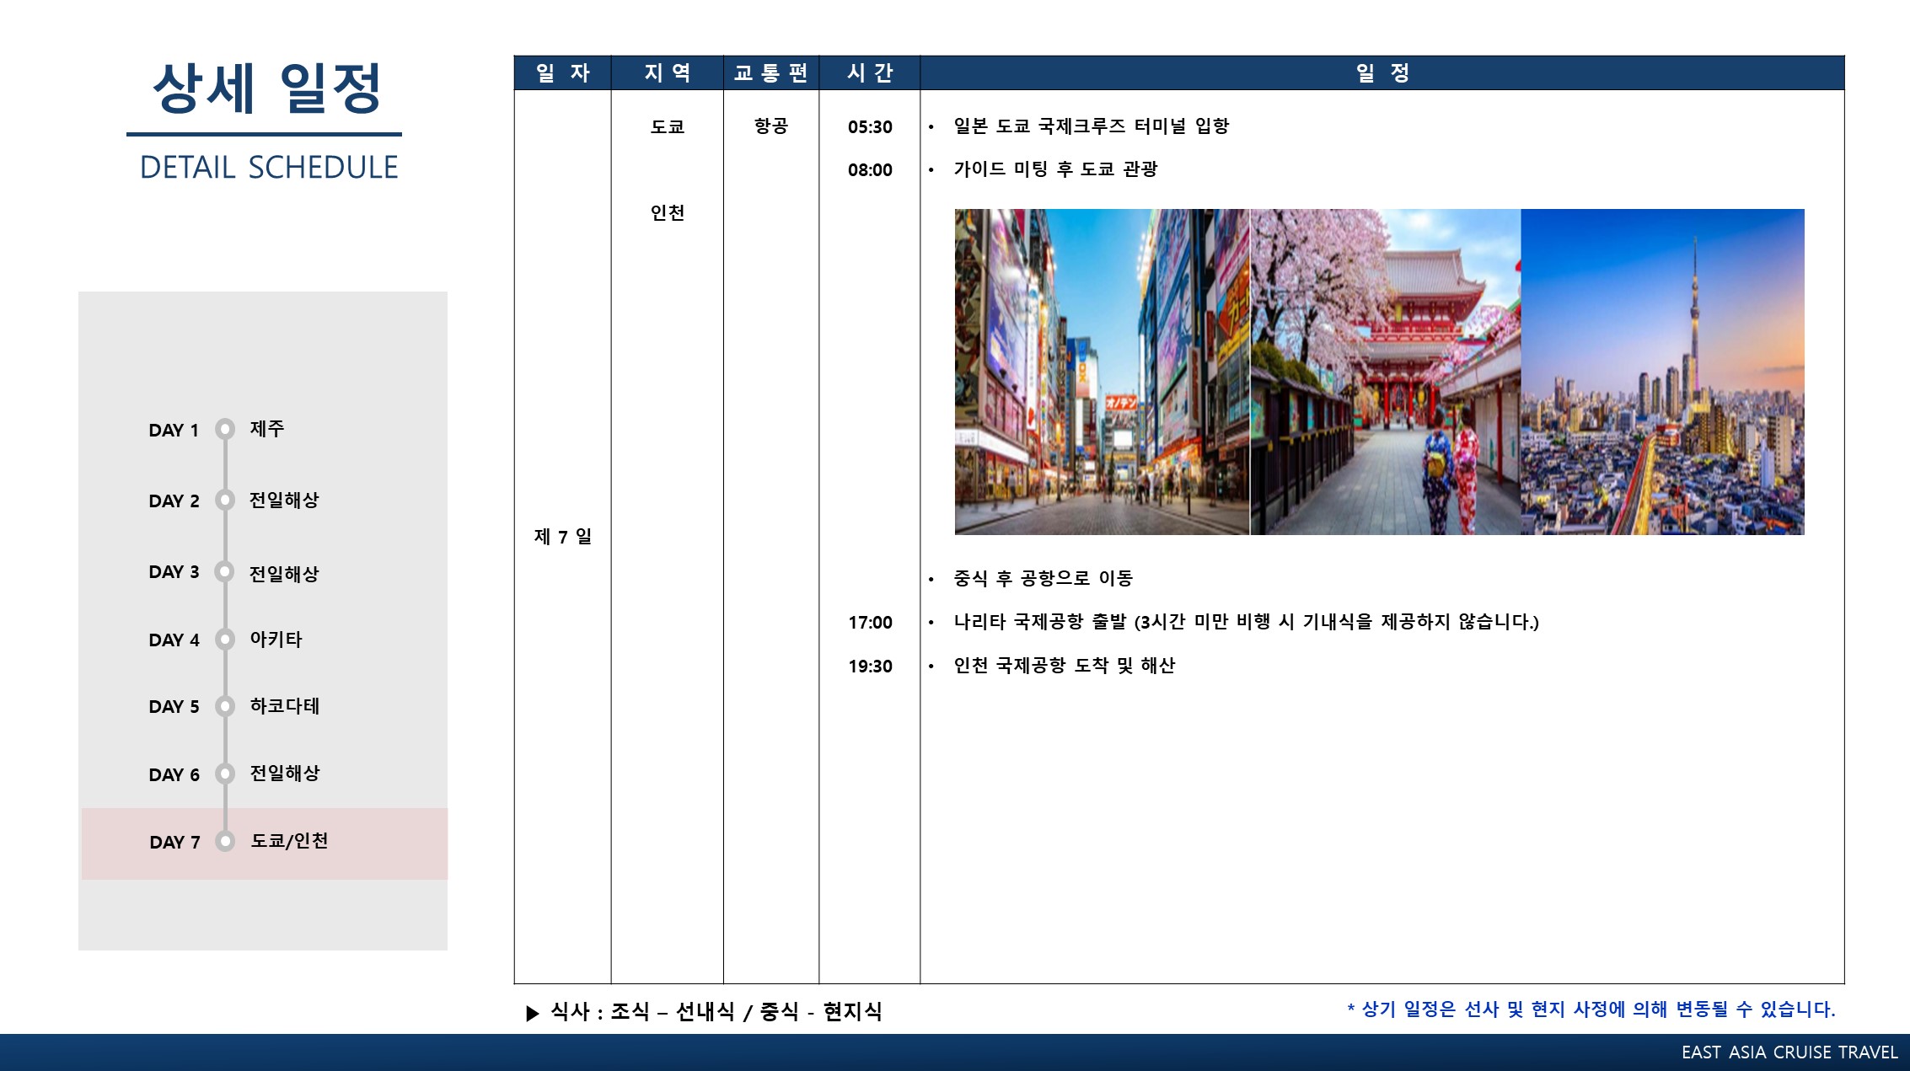The width and height of the screenshot is (1910, 1071).
Task: Select the Tokyo Skytree skyline photo
Action: pos(1662,372)
